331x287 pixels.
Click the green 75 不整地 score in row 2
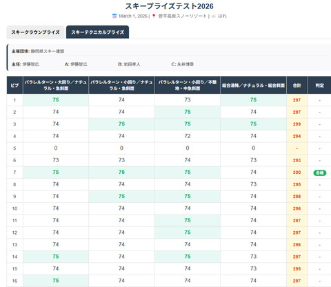pyautogui.click(x=188, y=112)
